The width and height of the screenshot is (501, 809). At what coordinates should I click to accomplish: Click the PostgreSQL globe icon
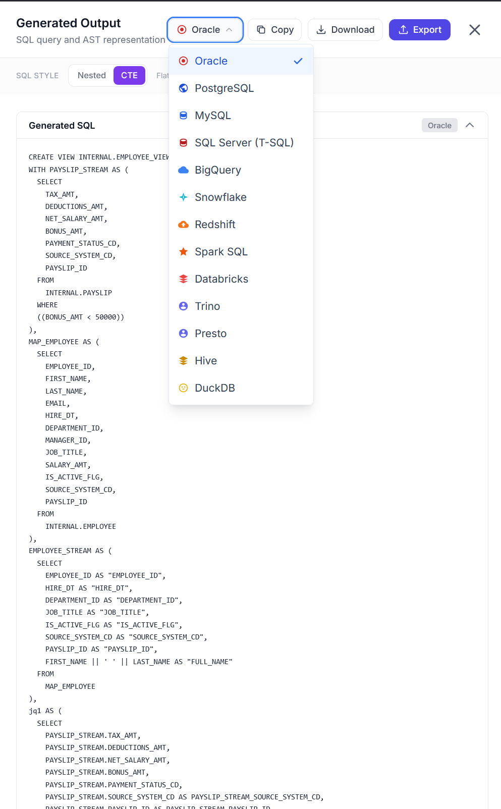pyautogui.click(x=184, y=88)
